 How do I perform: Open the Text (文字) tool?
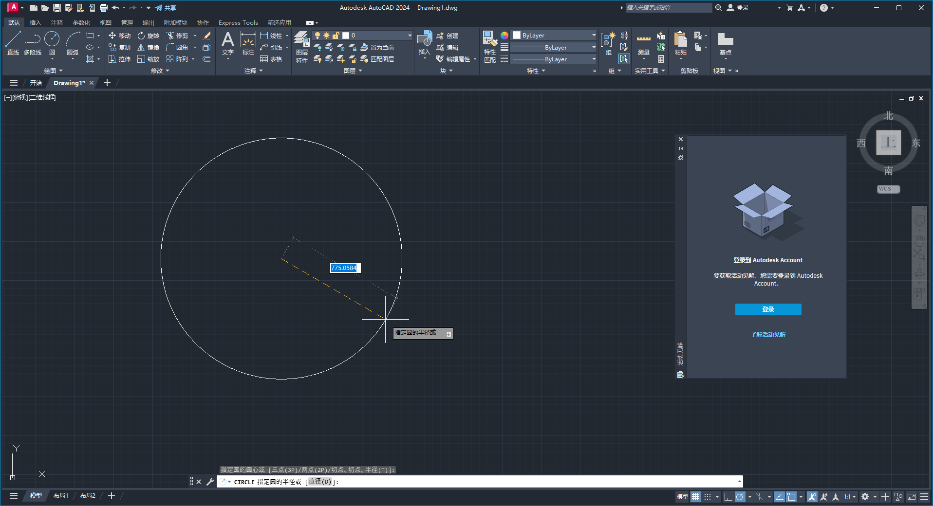coord(228,43)
